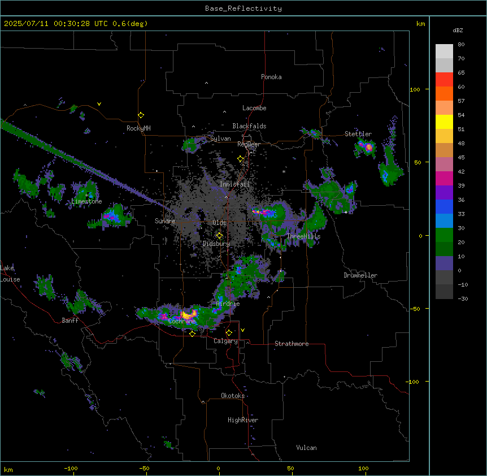Click the RedDeer city label
The width and height of the screenshot is (487, 476).
coord(249,144)
